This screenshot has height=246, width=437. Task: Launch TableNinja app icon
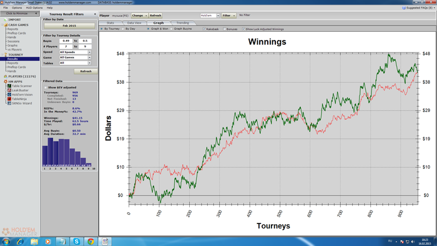point(9,99)
